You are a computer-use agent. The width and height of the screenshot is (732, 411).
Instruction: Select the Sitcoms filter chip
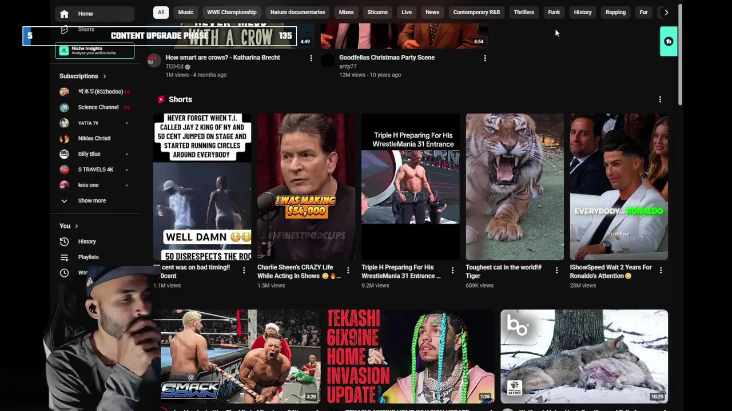pos(377,12)
